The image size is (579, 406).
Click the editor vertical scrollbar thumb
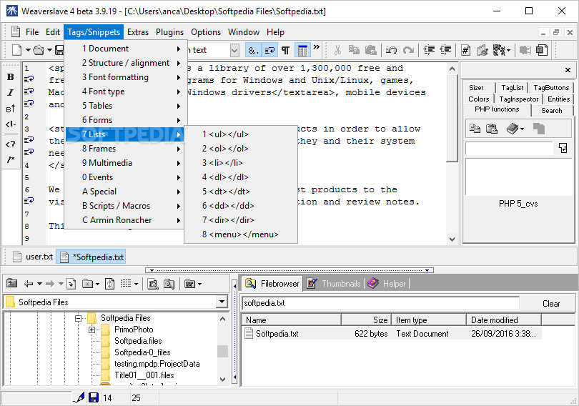452,118
